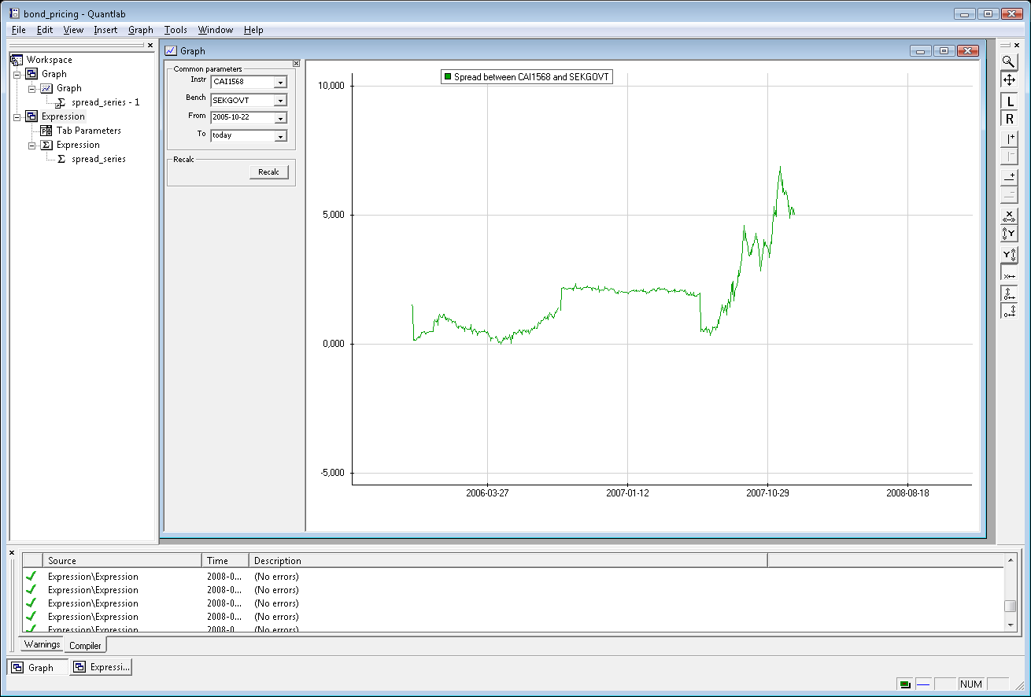Select the Tab Parameters tree item
The height and width of the screenshot is (697, 1031).
point(89,131)
